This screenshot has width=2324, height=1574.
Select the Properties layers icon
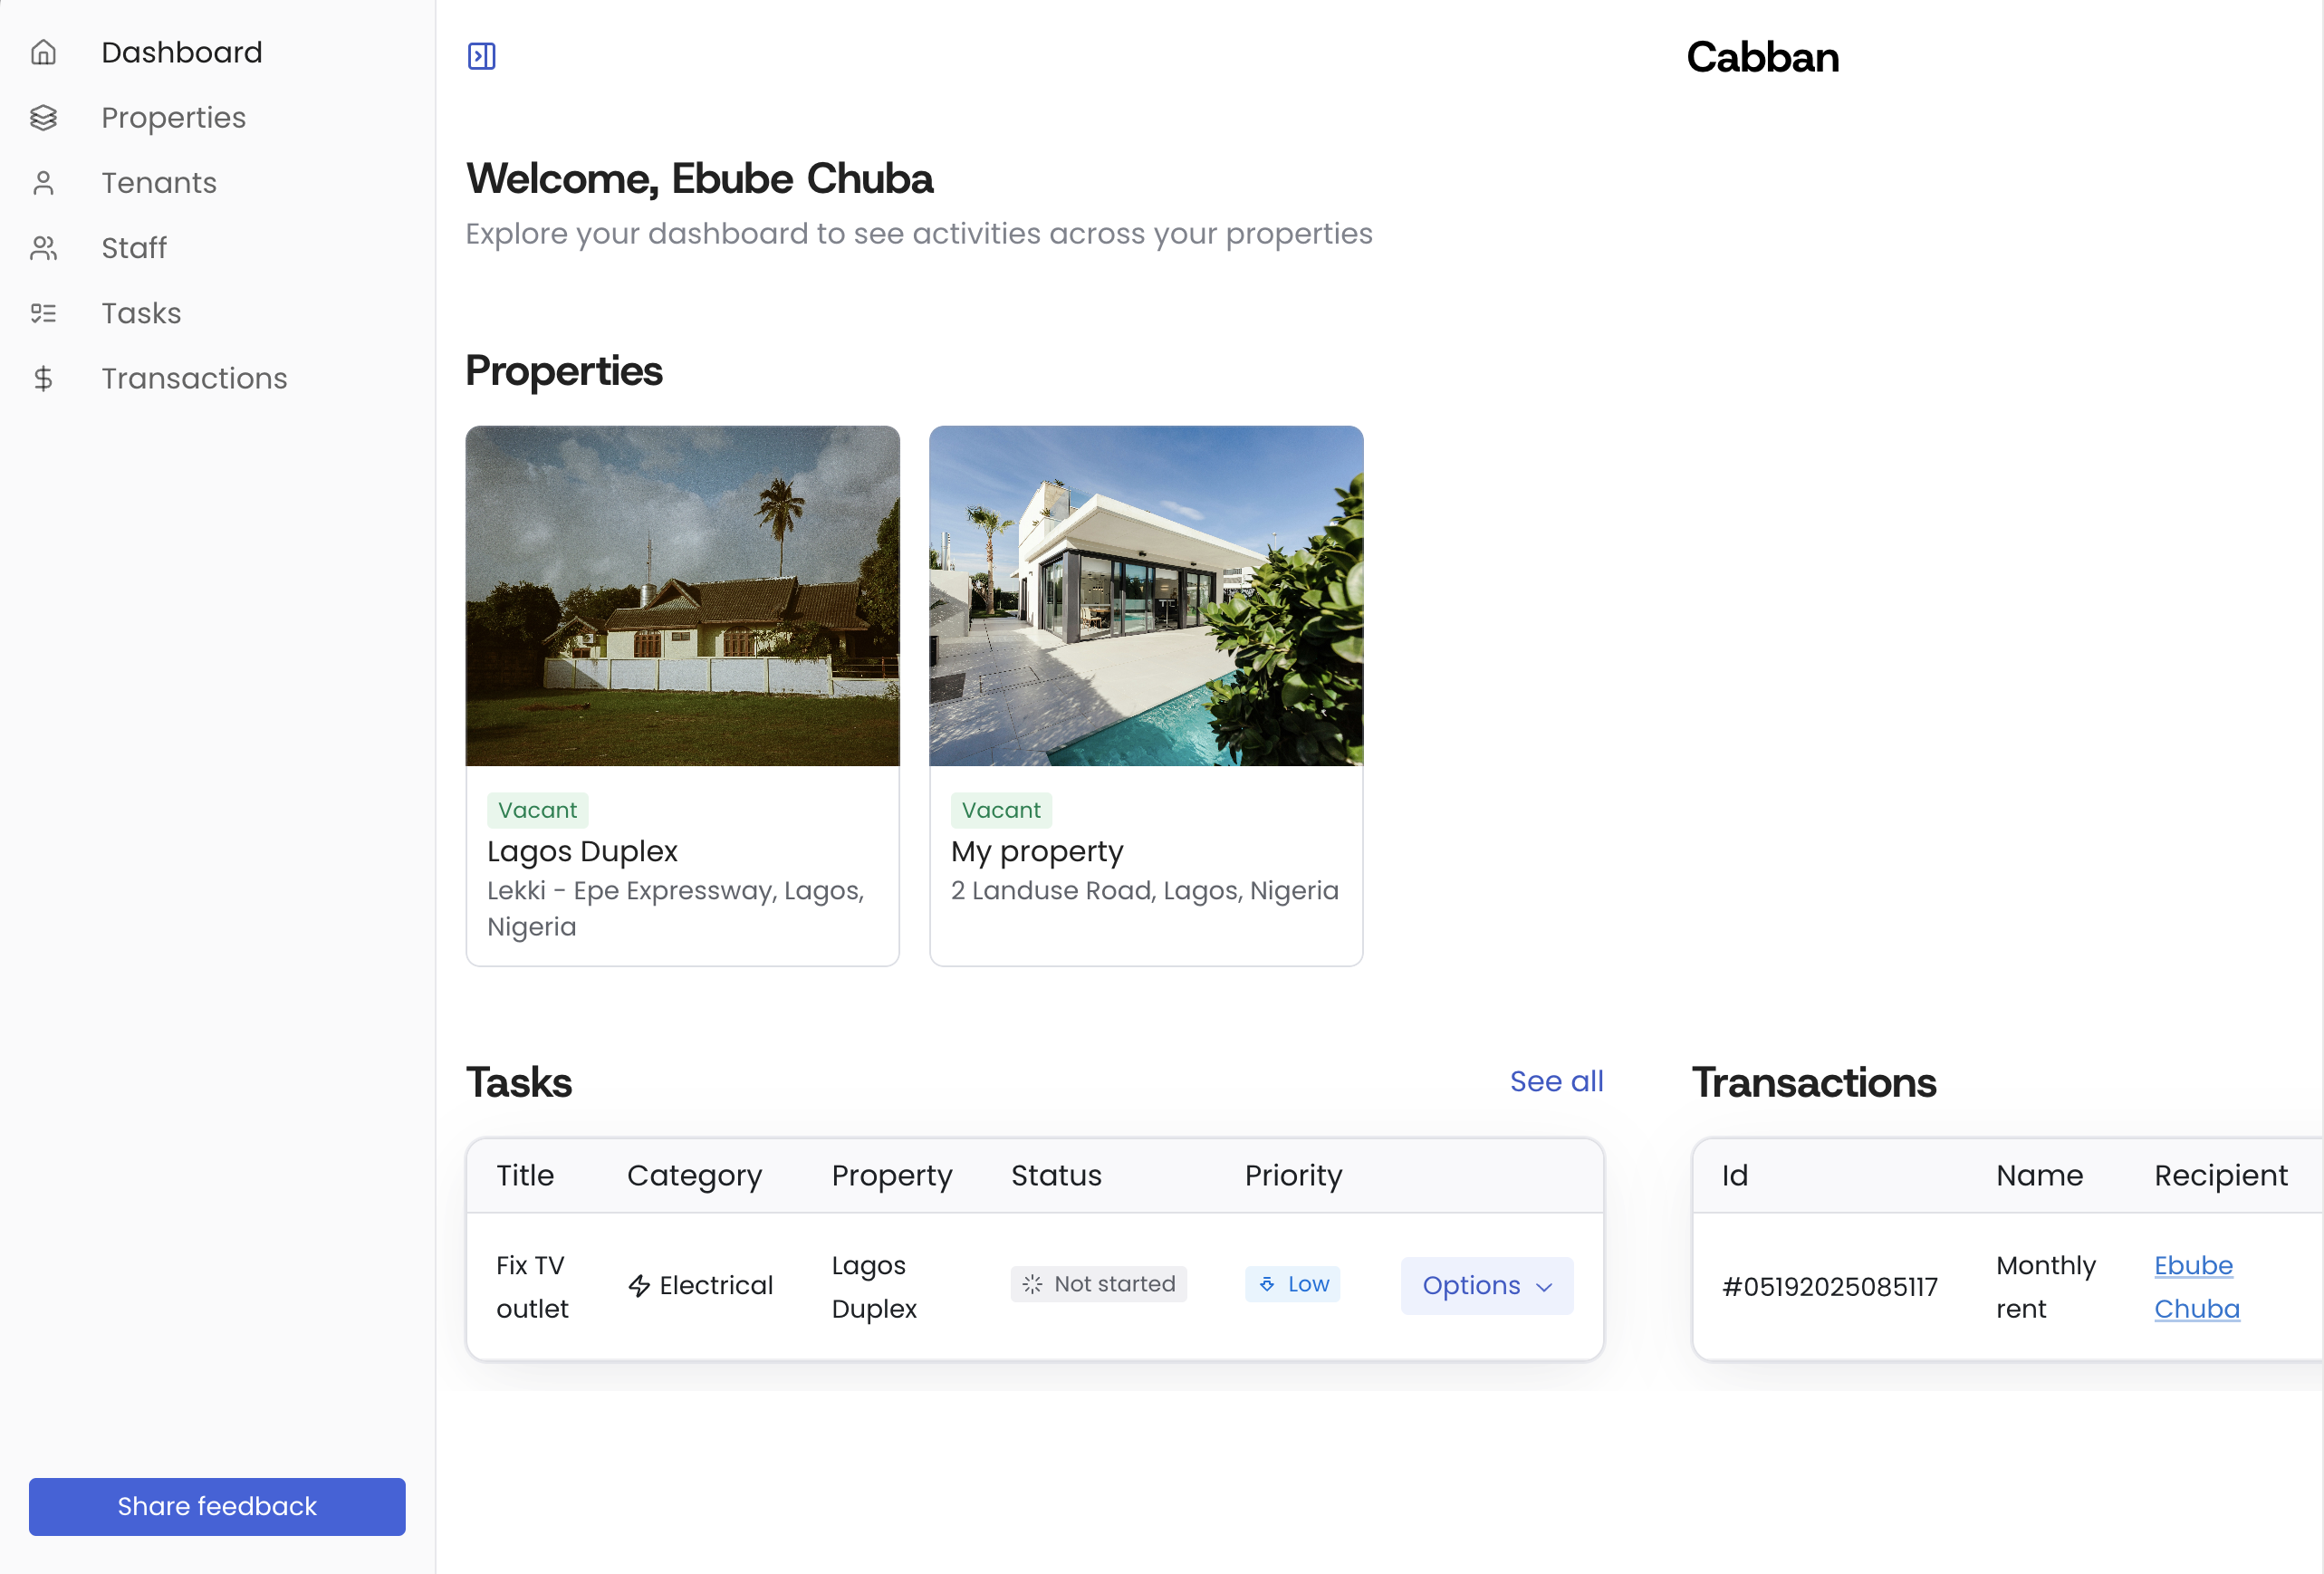pos(44,117)
